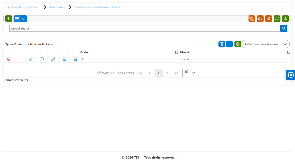
Task: Open attachments with the paperclip icon
Action: (31, 59)
